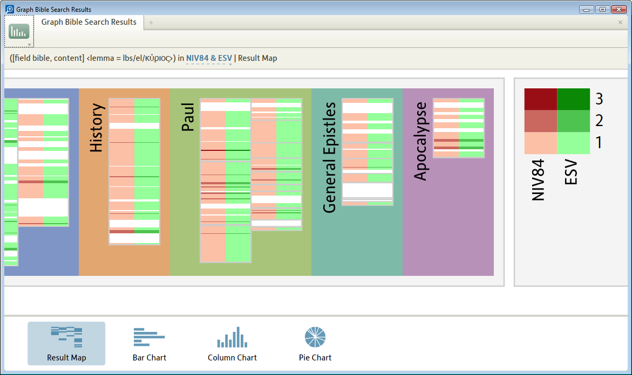Click legend number 1
632x375 pixels.
599,142
